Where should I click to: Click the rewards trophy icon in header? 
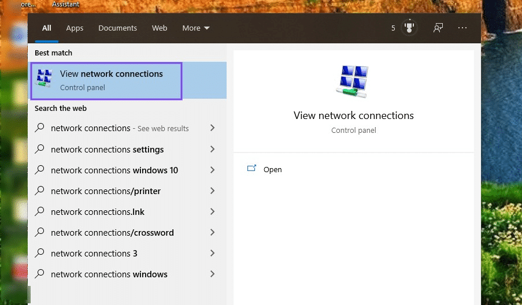(409, 28)
